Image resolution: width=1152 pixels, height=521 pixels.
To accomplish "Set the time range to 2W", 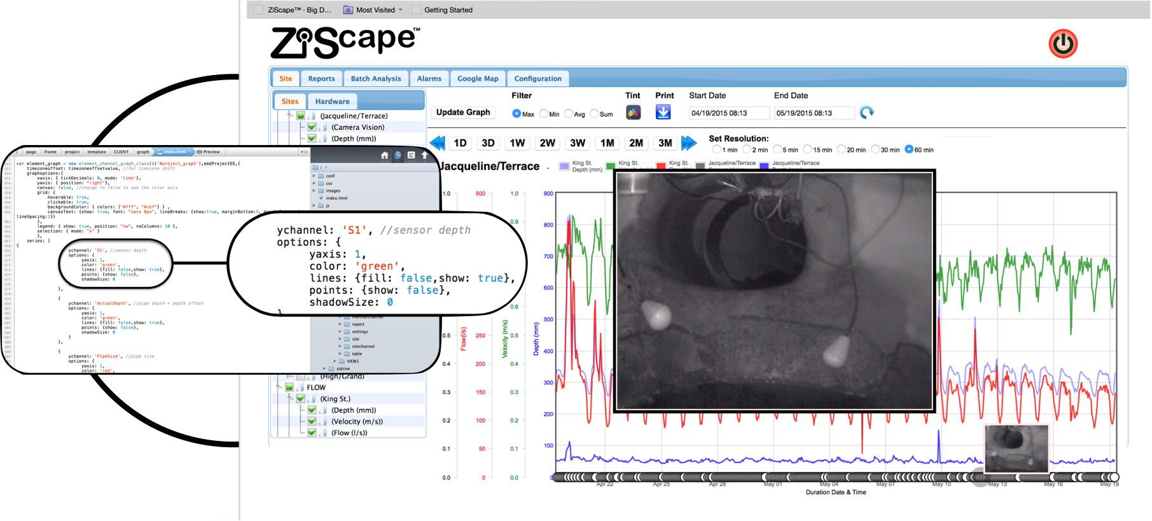I will [x=547, y=142].
